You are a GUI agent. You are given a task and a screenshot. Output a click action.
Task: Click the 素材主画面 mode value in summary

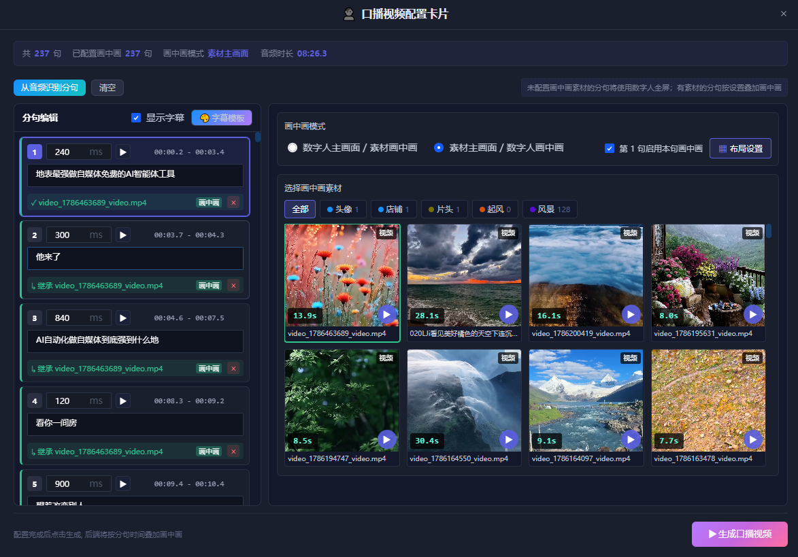coord(228,54)
